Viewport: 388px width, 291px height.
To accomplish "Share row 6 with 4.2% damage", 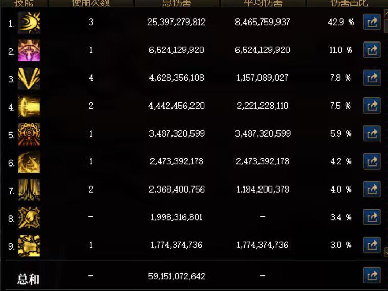I will point(372,161).
